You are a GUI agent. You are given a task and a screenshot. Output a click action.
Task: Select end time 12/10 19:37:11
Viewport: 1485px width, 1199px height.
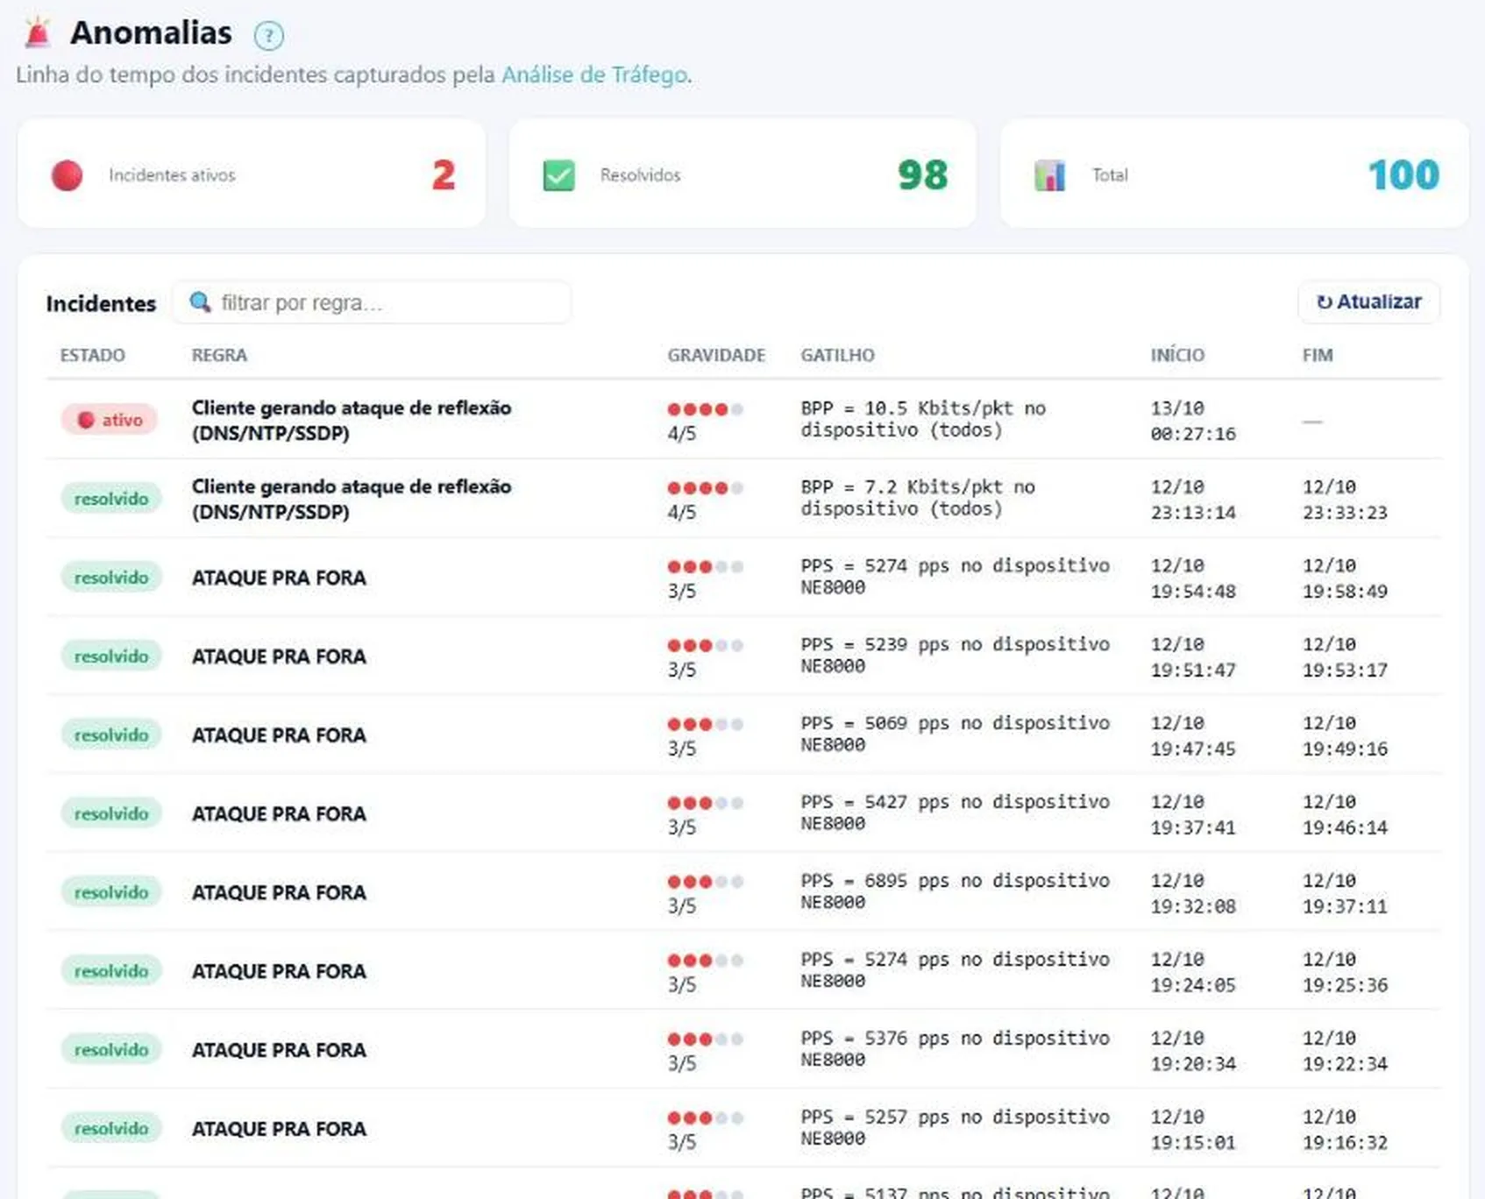pyautogui.click(x=1345, y=893)
